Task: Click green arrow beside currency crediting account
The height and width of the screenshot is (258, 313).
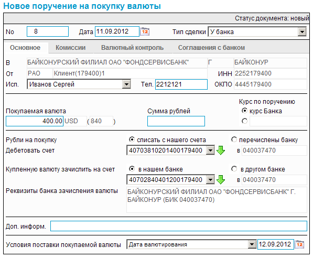Action: 221,180
